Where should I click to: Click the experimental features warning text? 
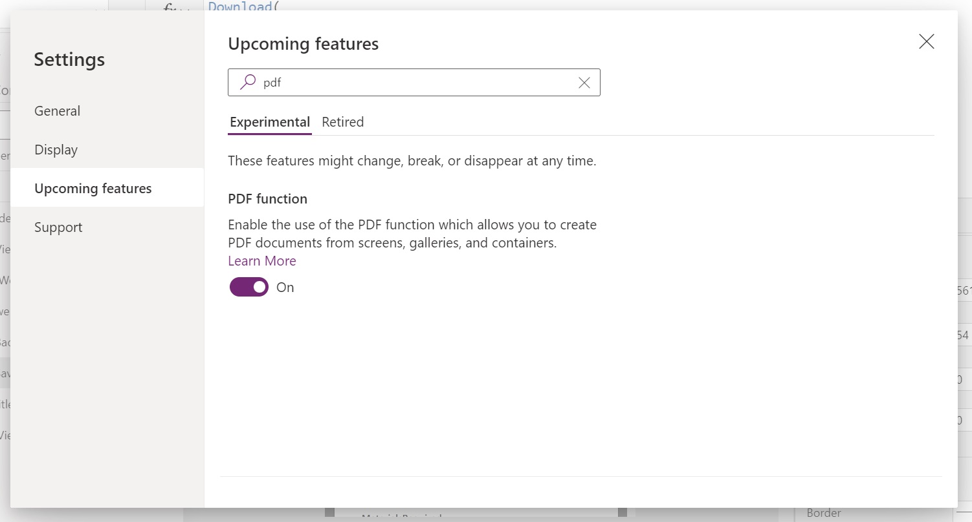click(x=412, y=160)
